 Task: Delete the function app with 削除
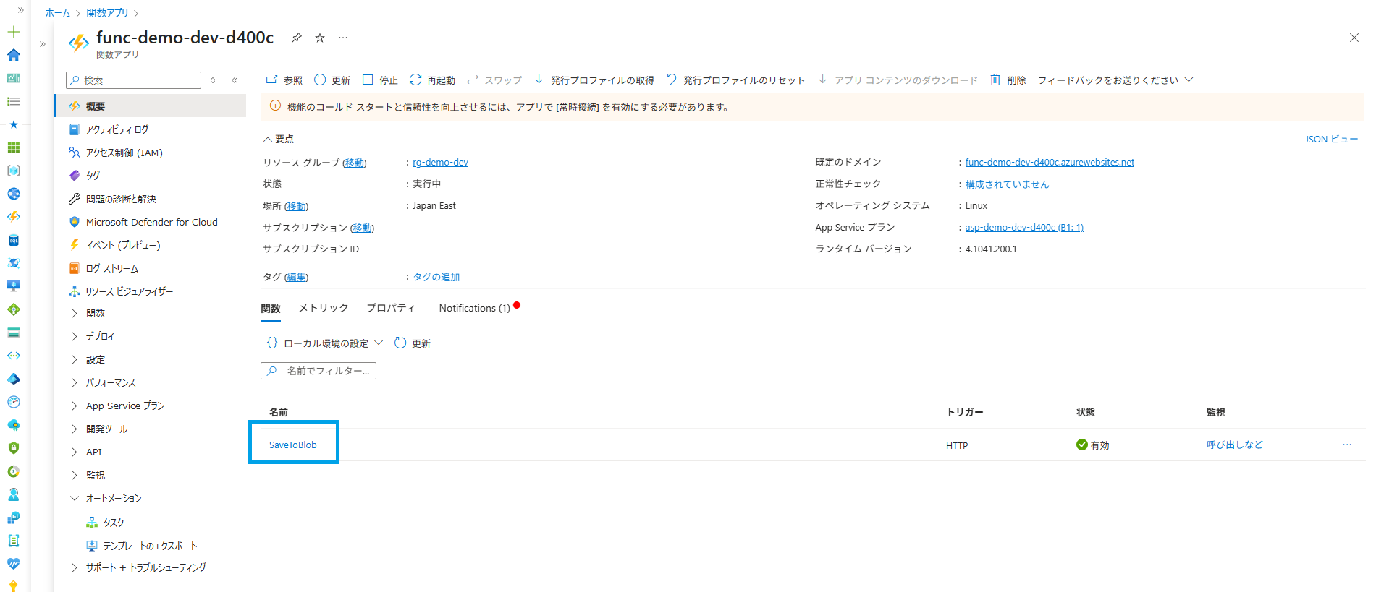[x=1008, y=80]
